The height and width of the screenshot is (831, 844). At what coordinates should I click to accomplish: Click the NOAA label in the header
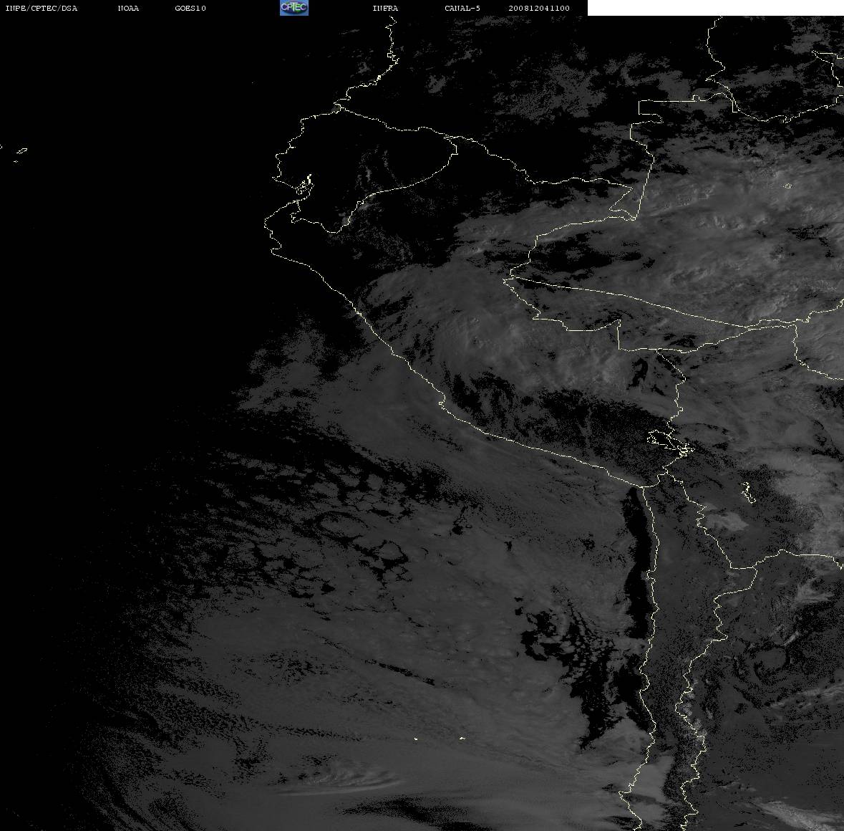click(128, 8)
